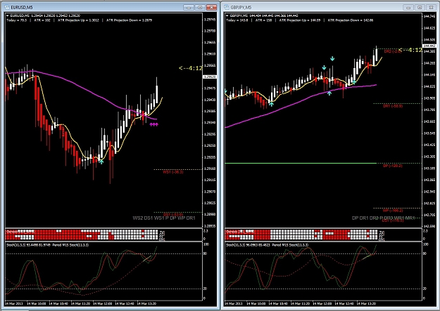This screenshot has height=311, width=440.
Task: Click the three magenta up arrows on EURUSD
Action: [153, 124]
